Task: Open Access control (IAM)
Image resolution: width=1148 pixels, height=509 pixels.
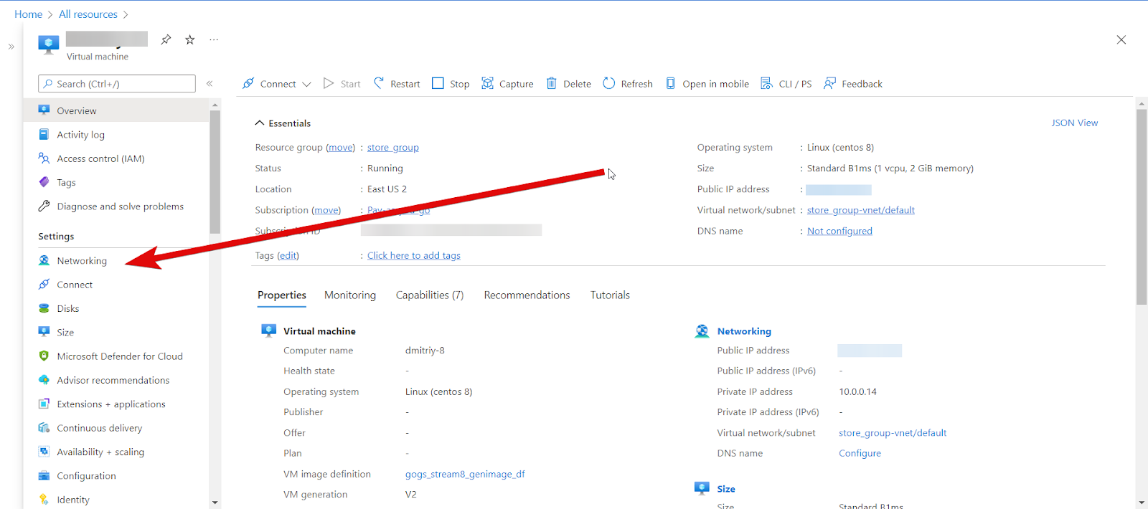Action: tap(100, 158)
